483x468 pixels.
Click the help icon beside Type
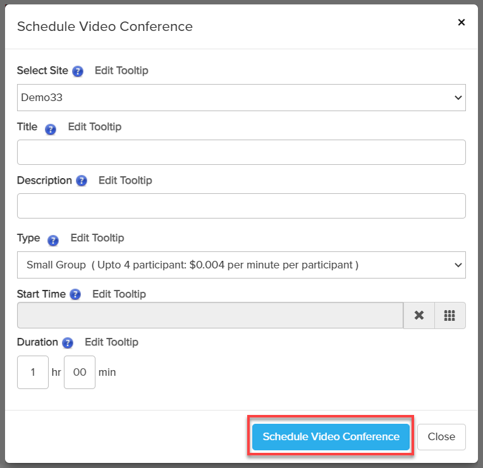pos(53,240)
